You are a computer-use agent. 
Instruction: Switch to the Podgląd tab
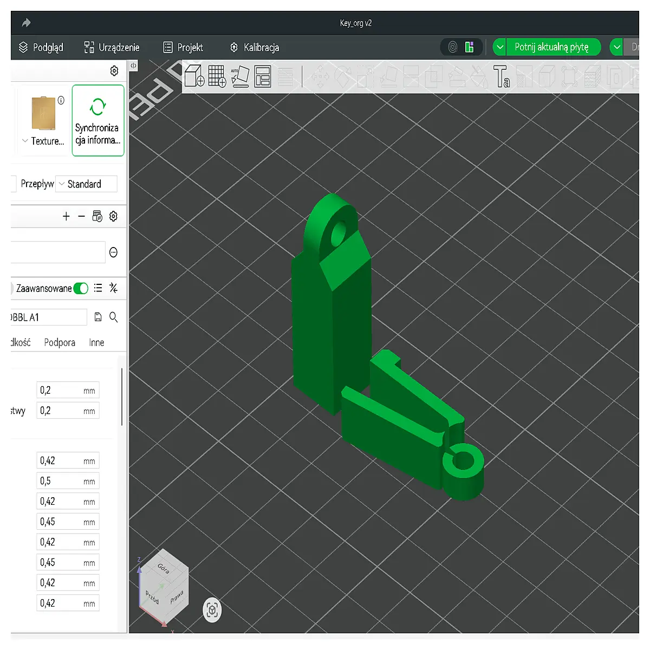click(x=41, y=48)
